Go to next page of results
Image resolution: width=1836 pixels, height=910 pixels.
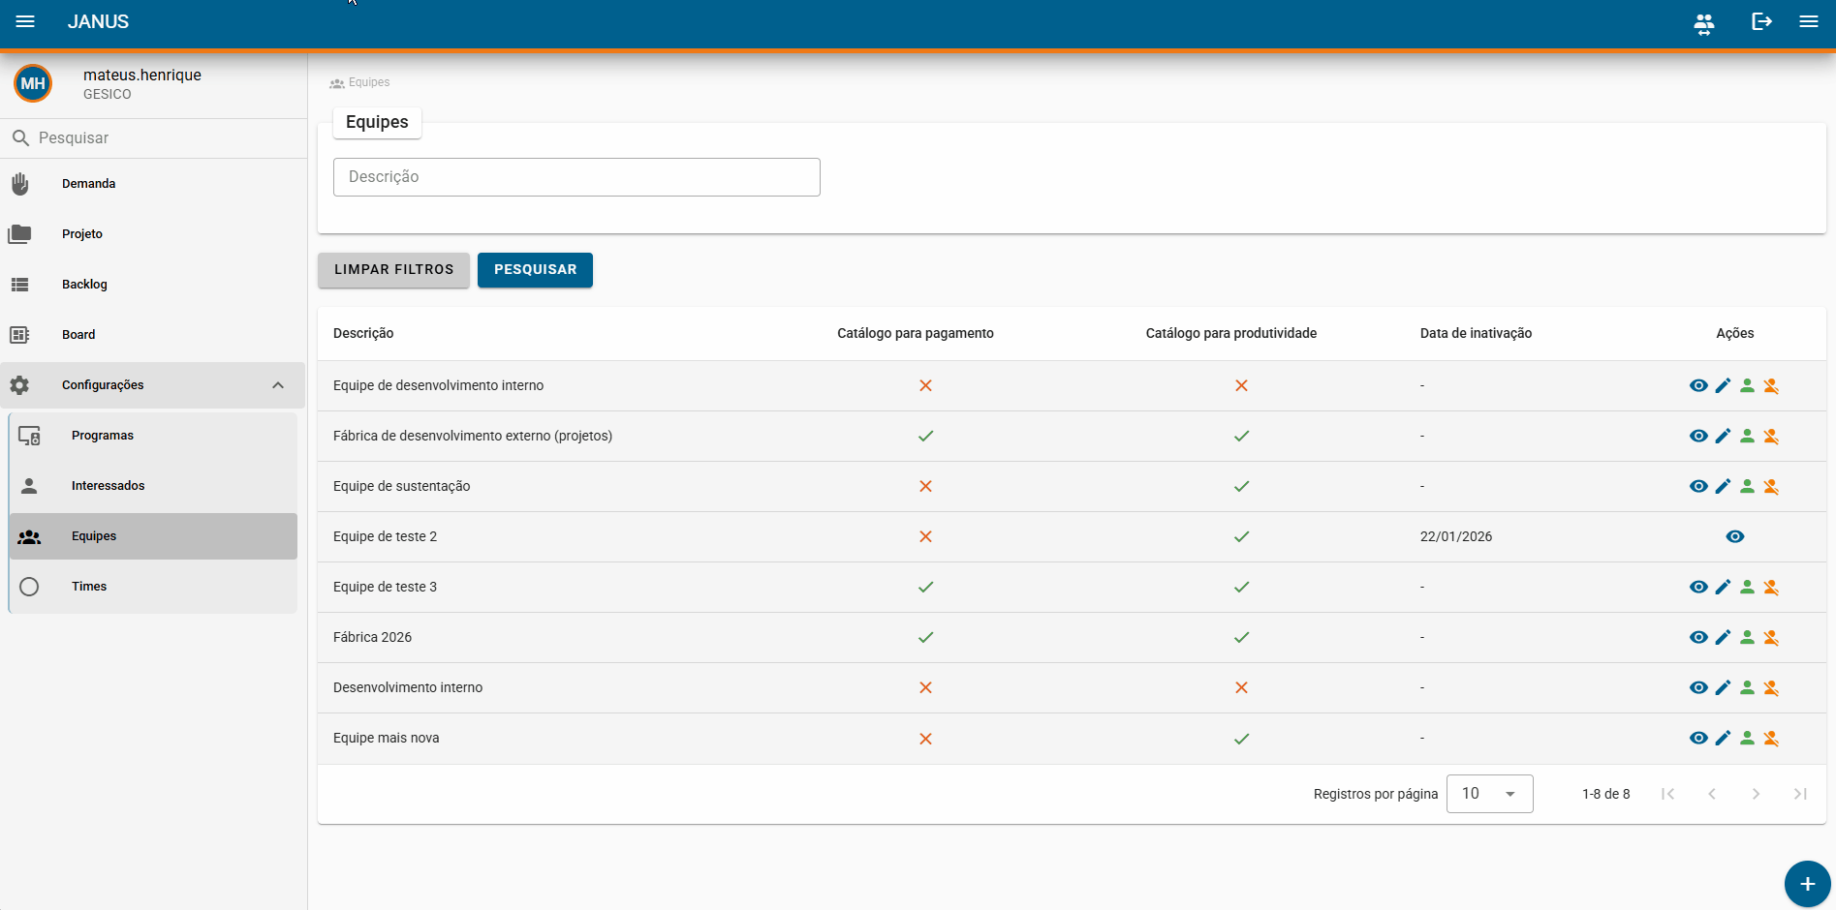click(1756, 794)
